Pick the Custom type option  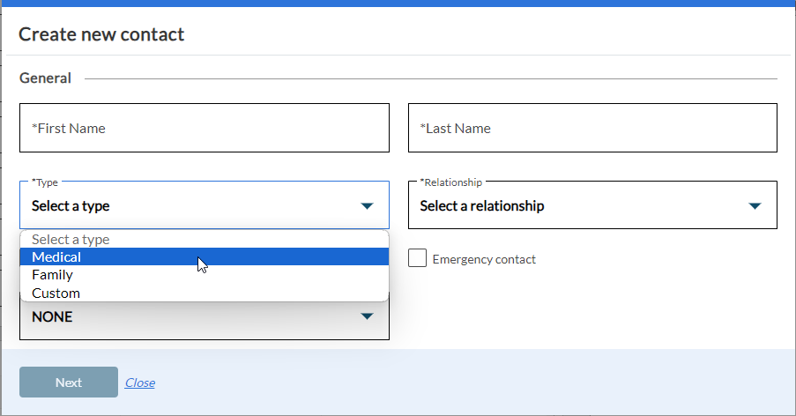point(56,293)
